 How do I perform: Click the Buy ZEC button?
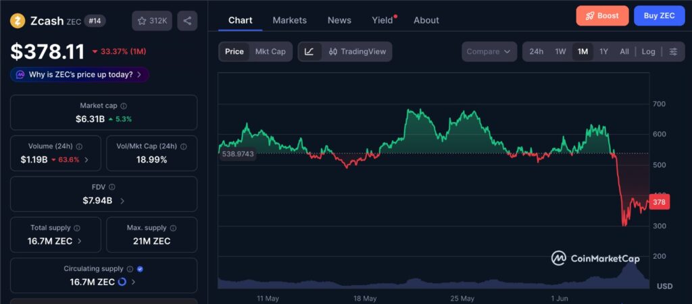pyautogui.click(x=660, y=16)
